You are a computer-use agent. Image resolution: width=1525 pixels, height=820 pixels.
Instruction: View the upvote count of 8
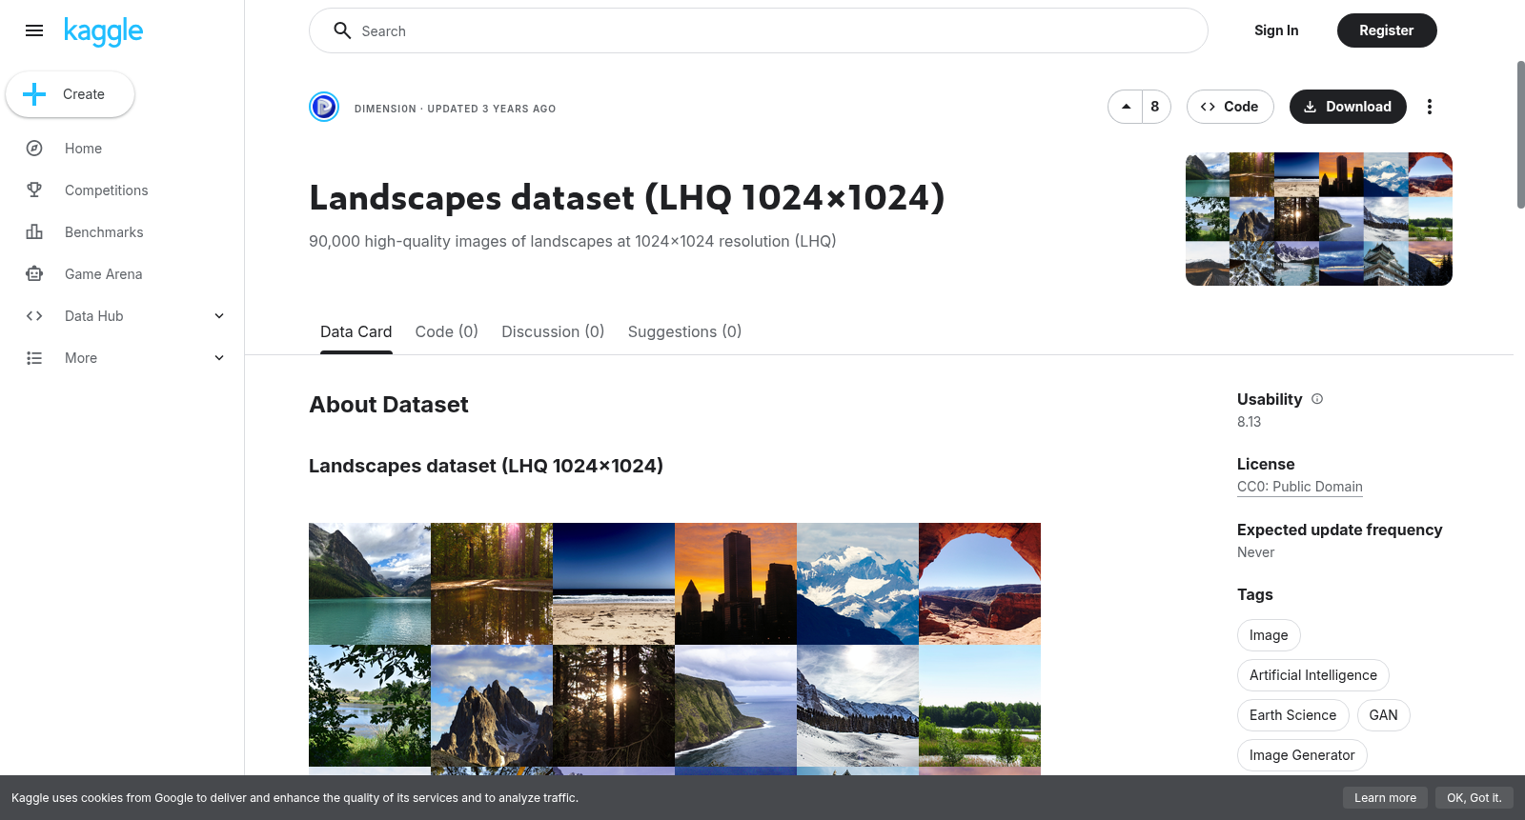point(1155,107)
